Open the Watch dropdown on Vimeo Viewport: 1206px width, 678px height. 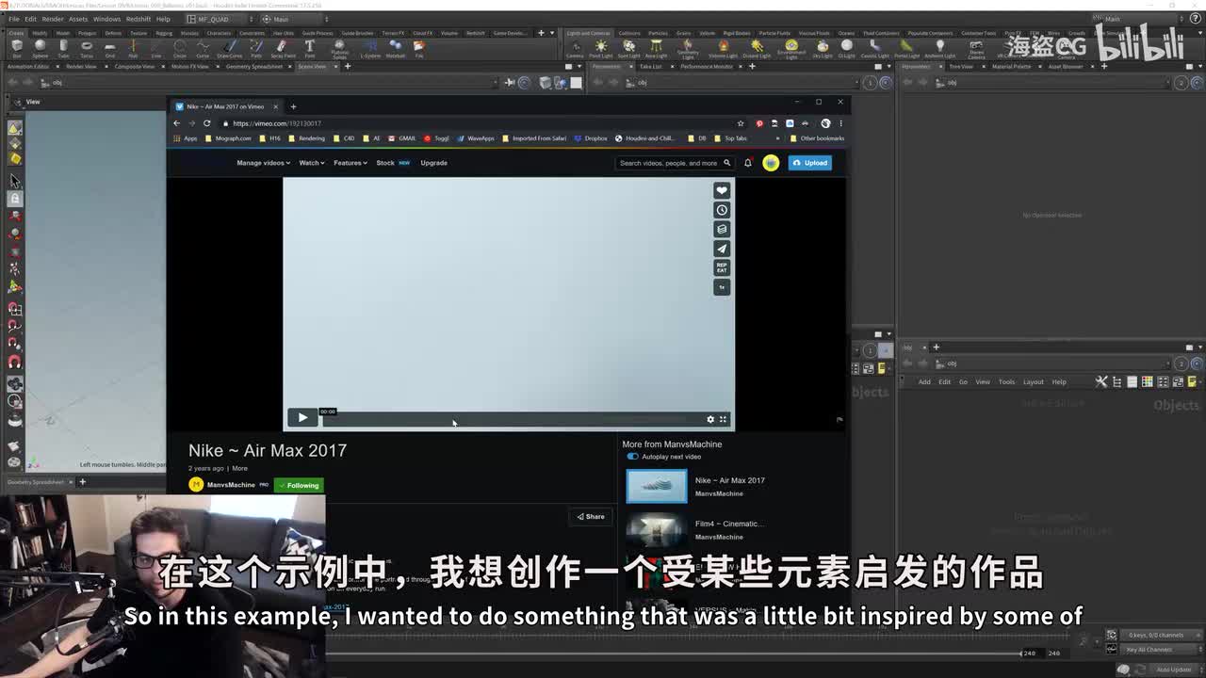click(311, 163)
